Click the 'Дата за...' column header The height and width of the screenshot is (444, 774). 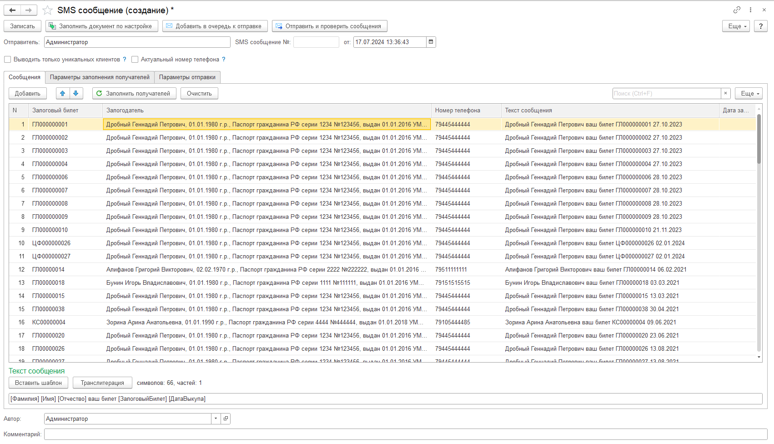737,110
